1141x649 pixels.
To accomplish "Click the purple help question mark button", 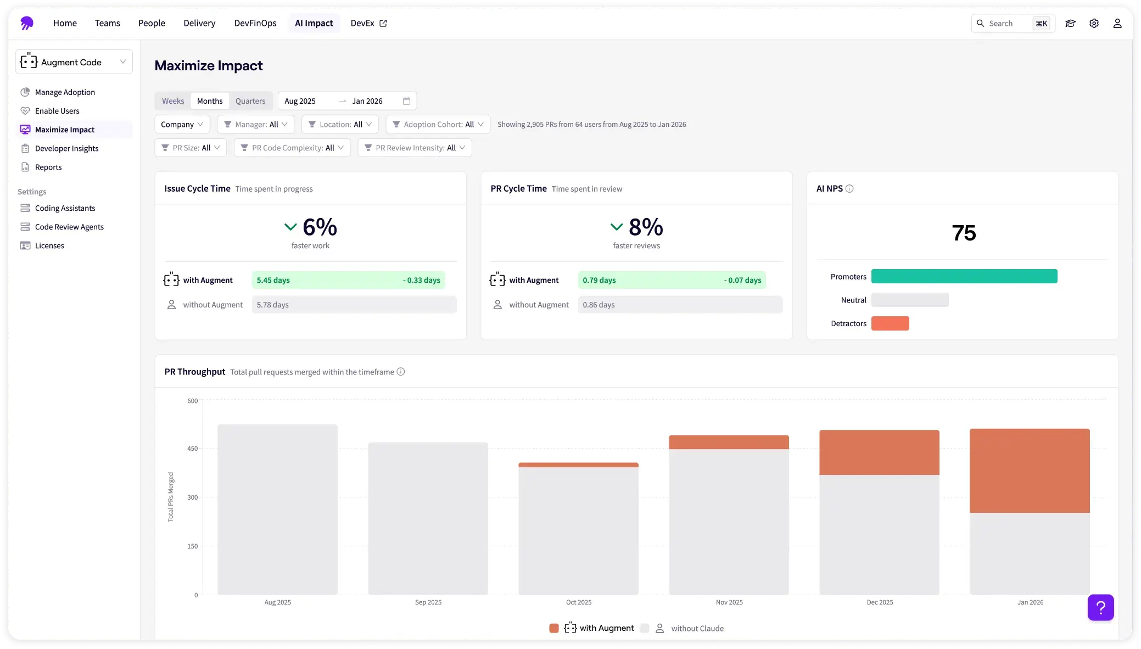I will pyautogui.click(x=1100, y=607).
